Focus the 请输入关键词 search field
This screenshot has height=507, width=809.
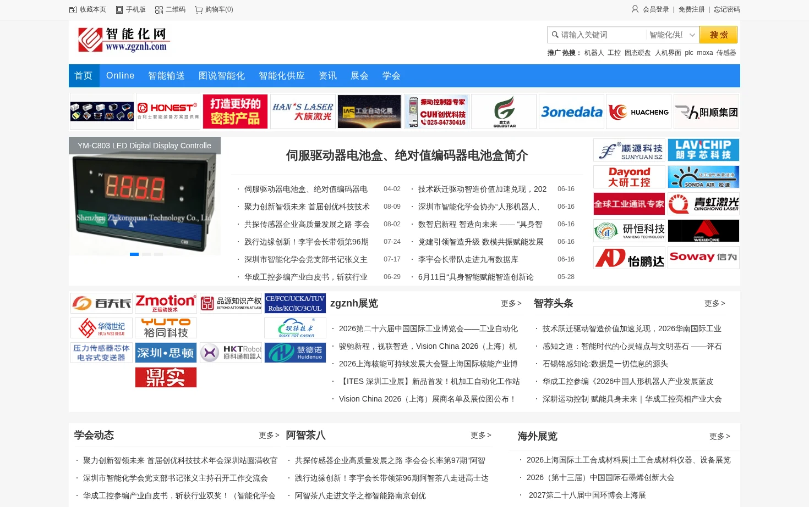pos(603,35)
